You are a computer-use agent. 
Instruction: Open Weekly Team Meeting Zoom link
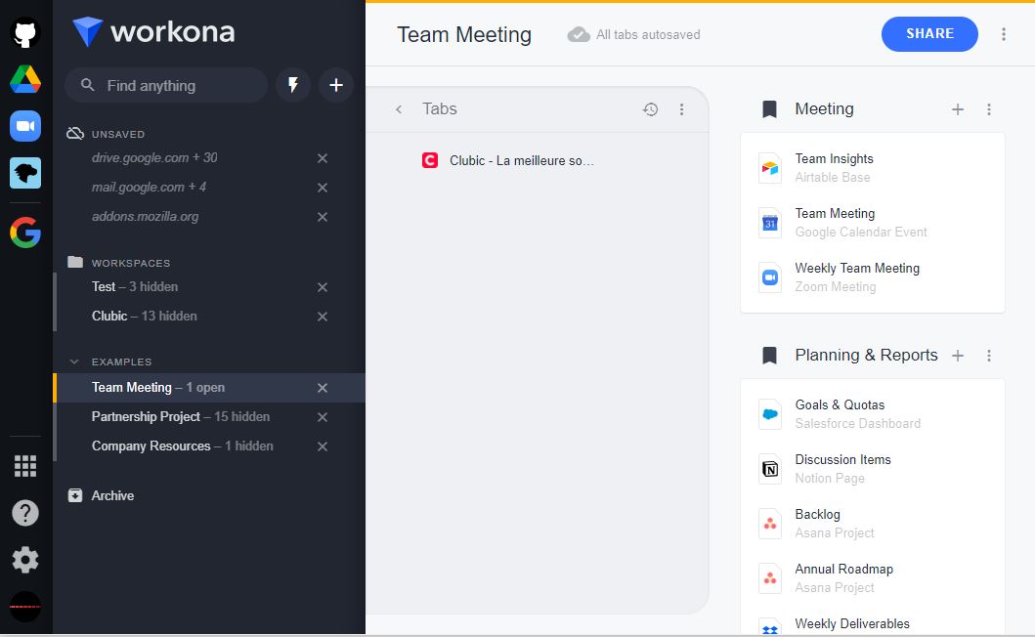(873, 277)
